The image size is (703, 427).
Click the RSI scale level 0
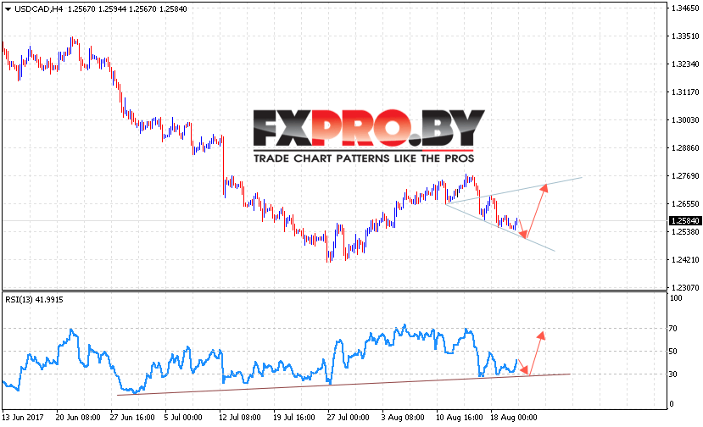[671, 403]
